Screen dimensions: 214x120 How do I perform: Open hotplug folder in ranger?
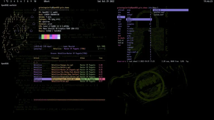(130, 43)
